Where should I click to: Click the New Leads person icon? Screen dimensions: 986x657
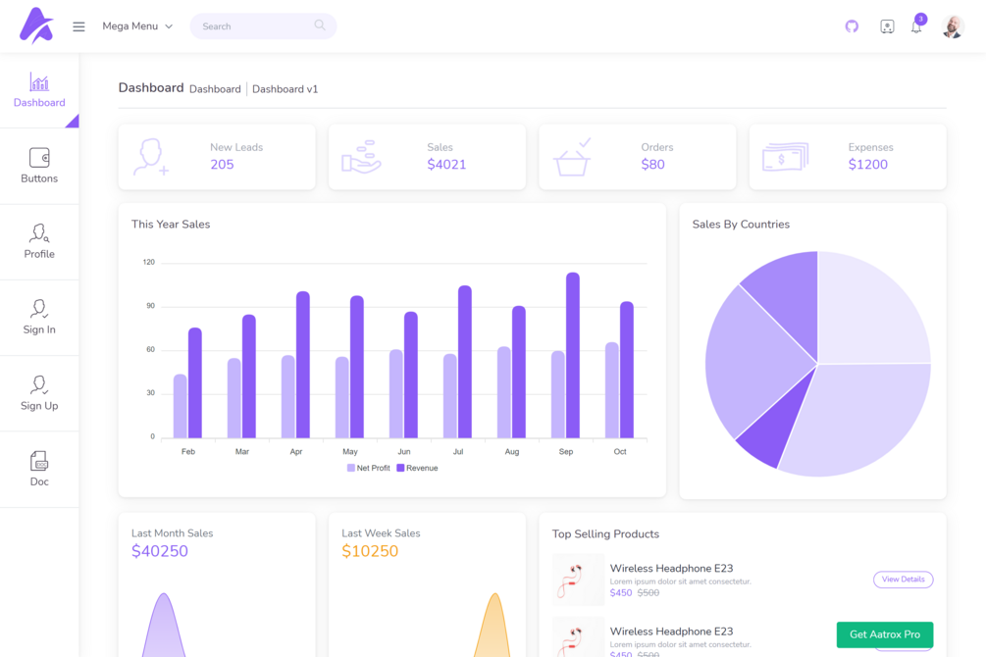pos(150,157)
